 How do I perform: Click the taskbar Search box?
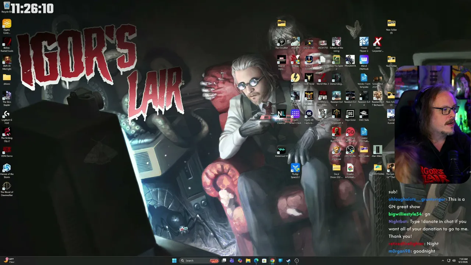[200, 261]
